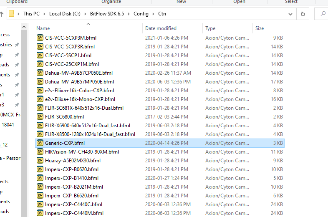The width and height of the screenshot is (328, 217).
Task: Click the date 2017-02-03 2:44 PM
Action: click(x=167, y=117)
